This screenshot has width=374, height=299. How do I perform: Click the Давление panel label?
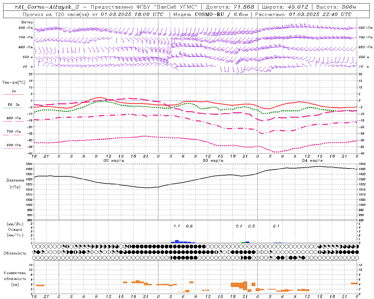pyautogui.click(x=15, y=180)
